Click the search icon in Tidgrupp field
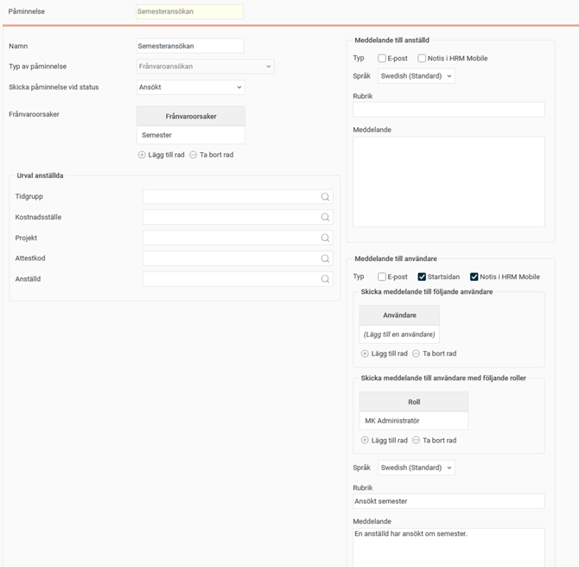This screenshot has width=579, height=567. pos(325,197)
